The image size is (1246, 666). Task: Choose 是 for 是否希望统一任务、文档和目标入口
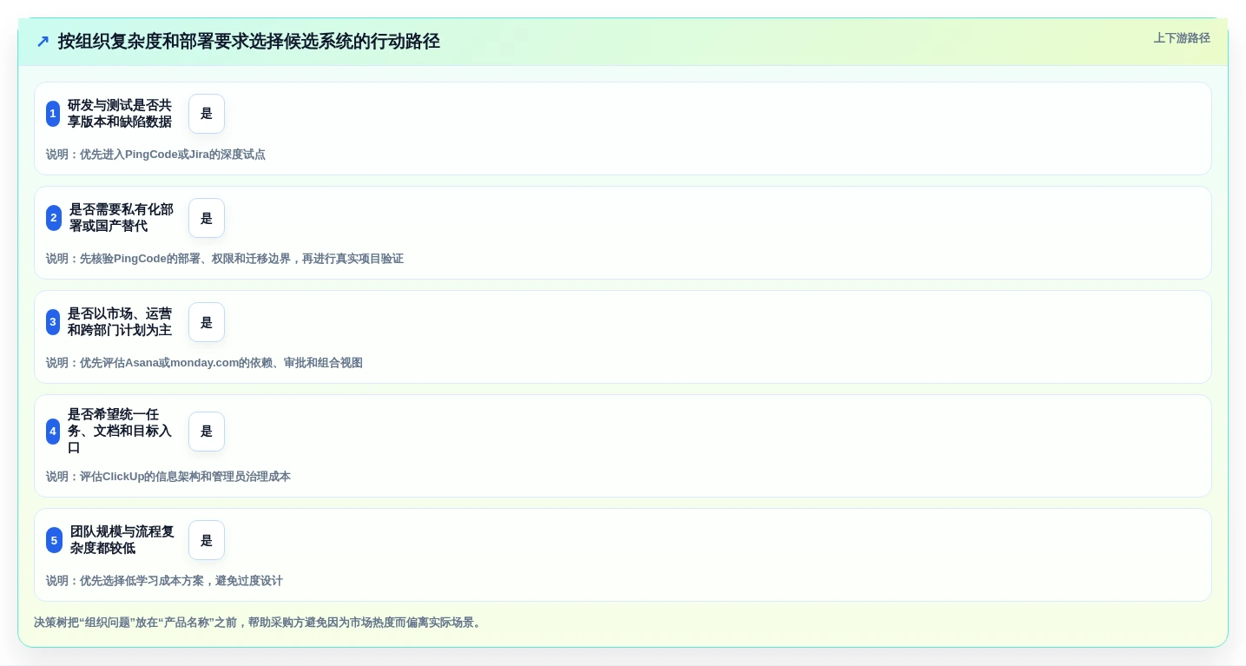tap(207, 432)
